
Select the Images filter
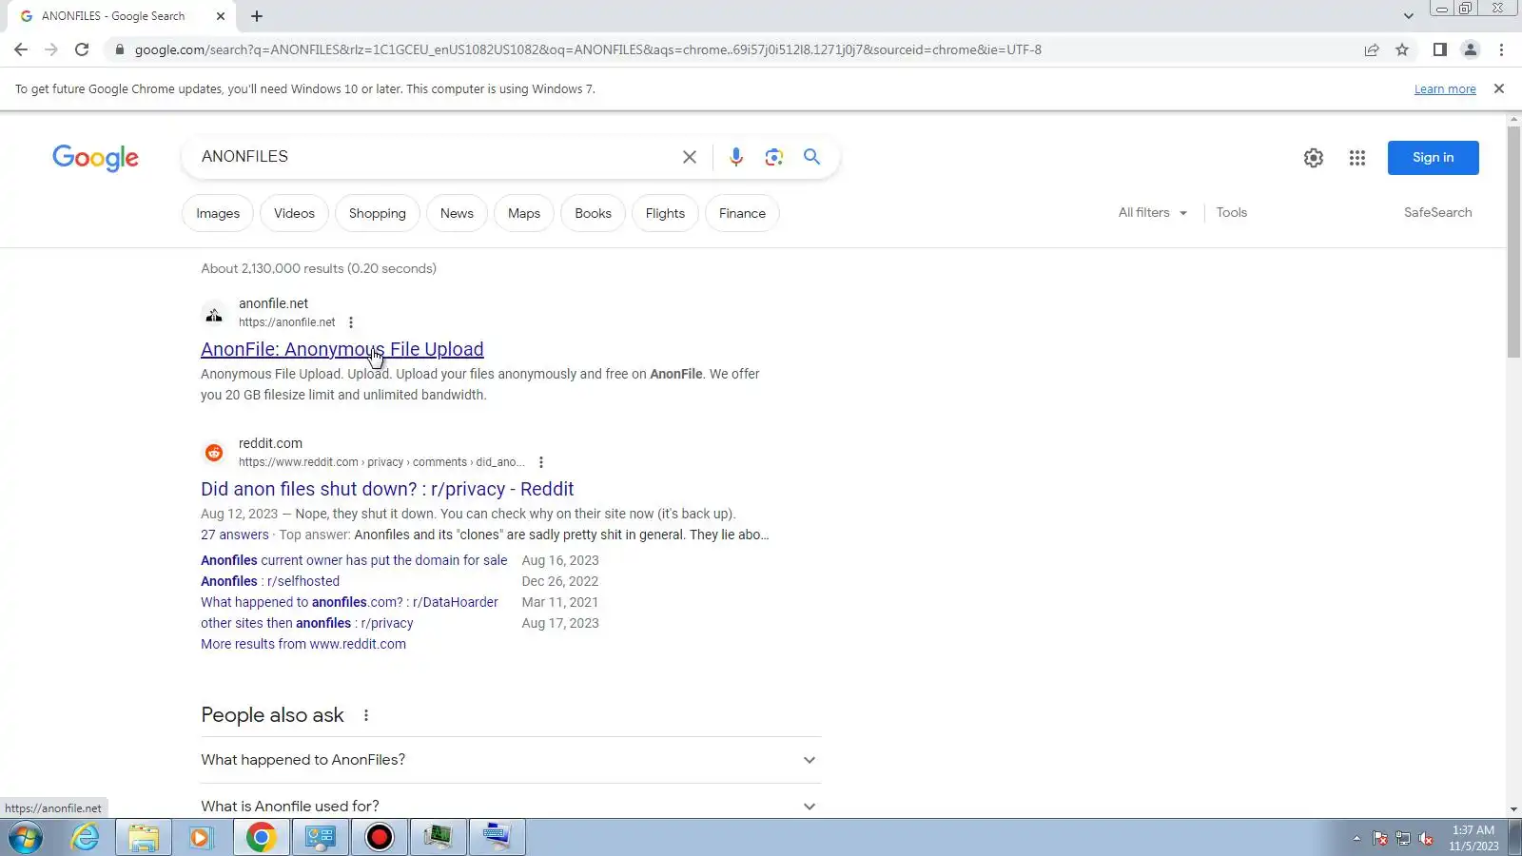[218, 213]
